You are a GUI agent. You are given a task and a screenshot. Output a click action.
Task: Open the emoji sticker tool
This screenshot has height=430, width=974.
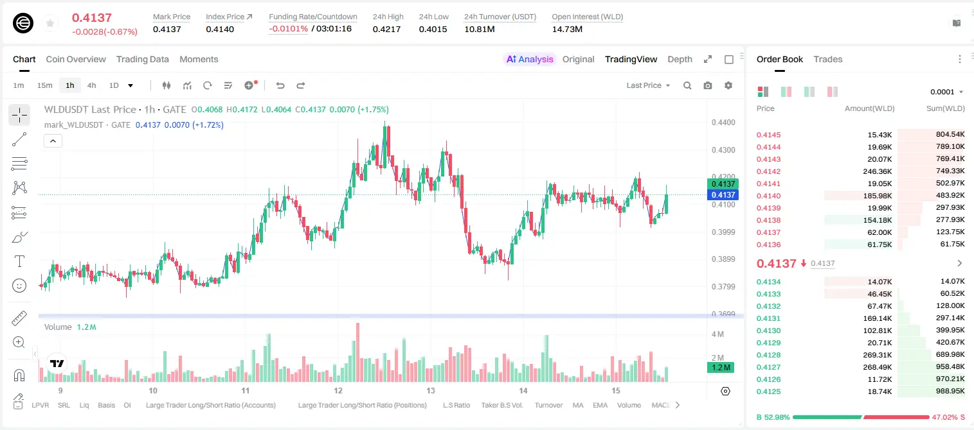point(19,286)
